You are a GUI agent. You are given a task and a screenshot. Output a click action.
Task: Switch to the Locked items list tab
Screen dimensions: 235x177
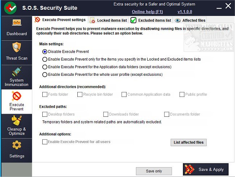tap(108, 20)
